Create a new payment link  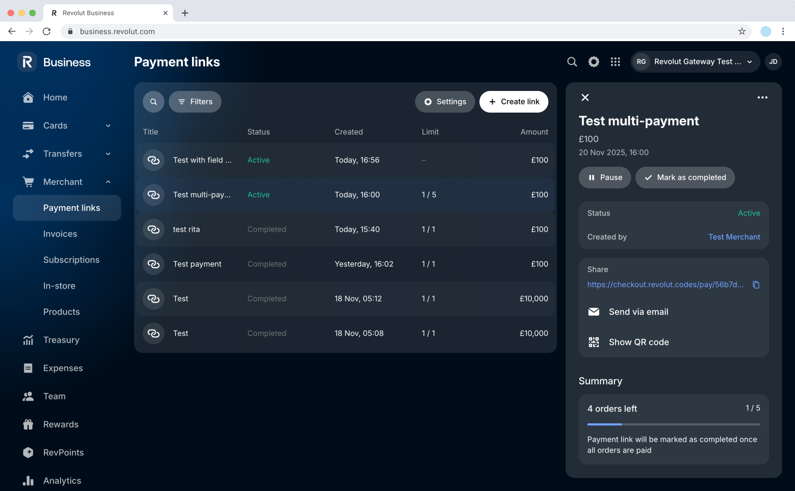(x=513, y=101)
